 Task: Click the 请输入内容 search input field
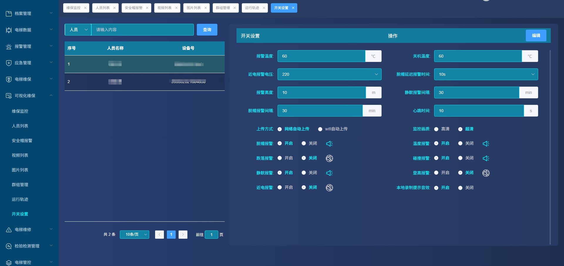pos(142,30)
